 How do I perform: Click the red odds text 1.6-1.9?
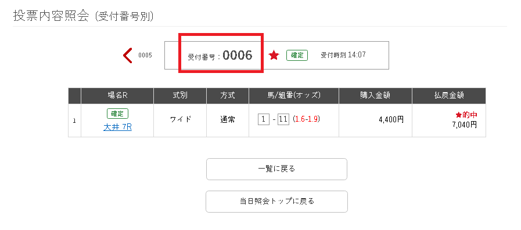[x=306, y=119]
